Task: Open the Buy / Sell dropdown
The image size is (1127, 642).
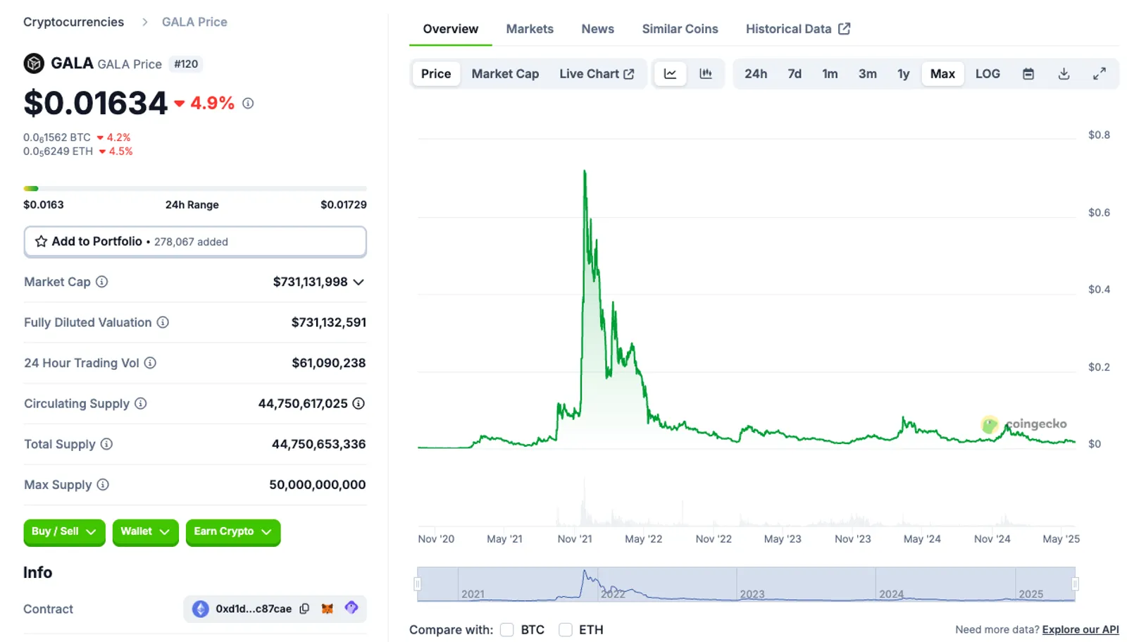Action: point(64,532)
